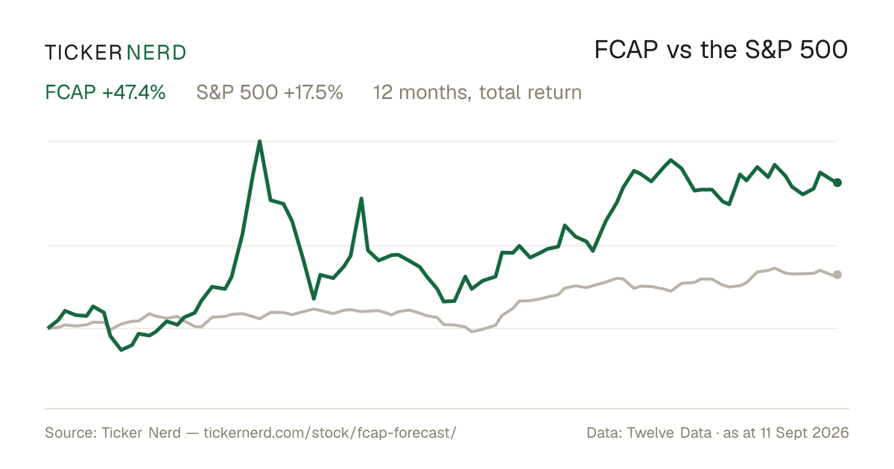This screenshot has width=894, height=469.
Task: Click the 12 months, total return label
Action: [x=478, y=92]
